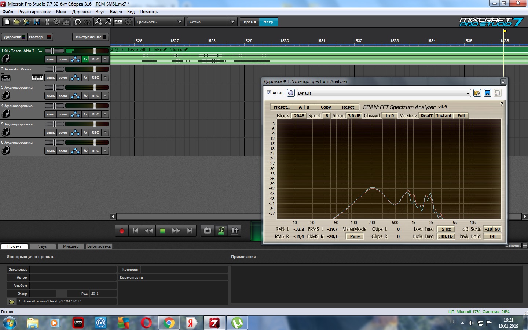
Task: Click the mix down to audio file icon
Action: tap(66, 22)
